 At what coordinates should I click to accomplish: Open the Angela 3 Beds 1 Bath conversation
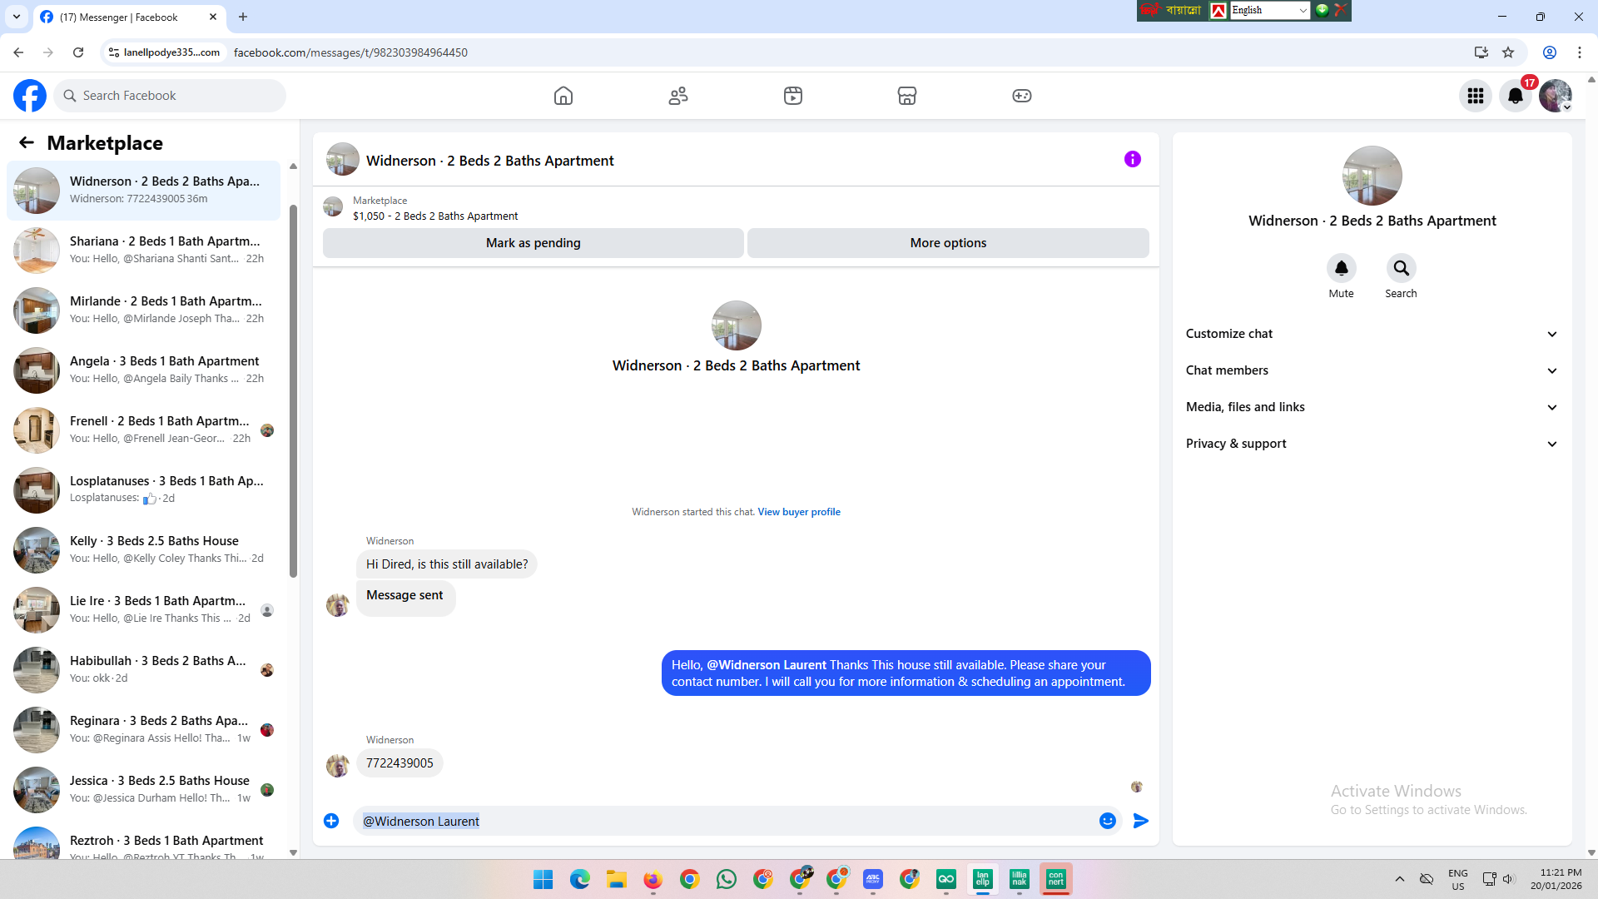144,370
